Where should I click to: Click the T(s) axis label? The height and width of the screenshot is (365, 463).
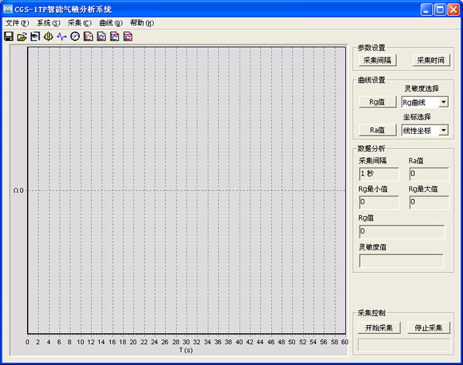(x=186, y=350)
